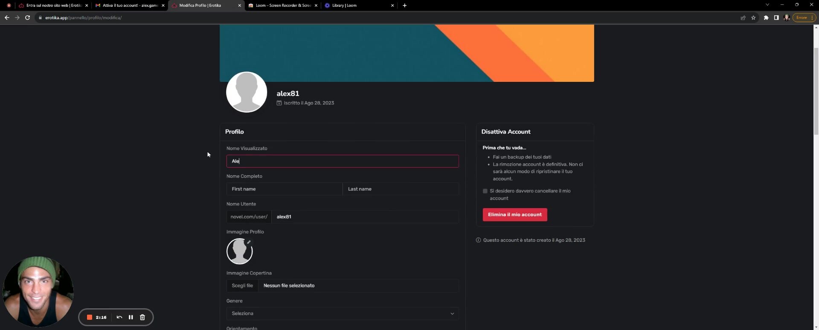The height and width of the screenshot is (330, 819).
Task: Click the First name field
Action: (284, 189)
